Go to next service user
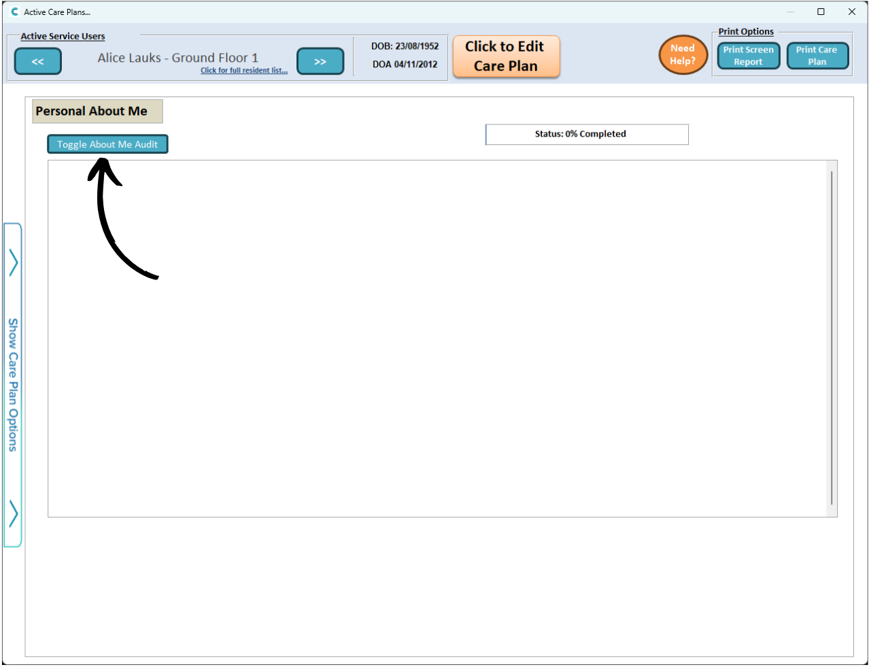 [320, 61]
